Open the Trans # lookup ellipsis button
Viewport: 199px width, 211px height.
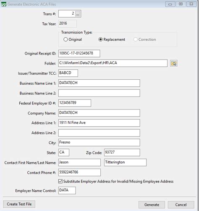pos(78,14)
